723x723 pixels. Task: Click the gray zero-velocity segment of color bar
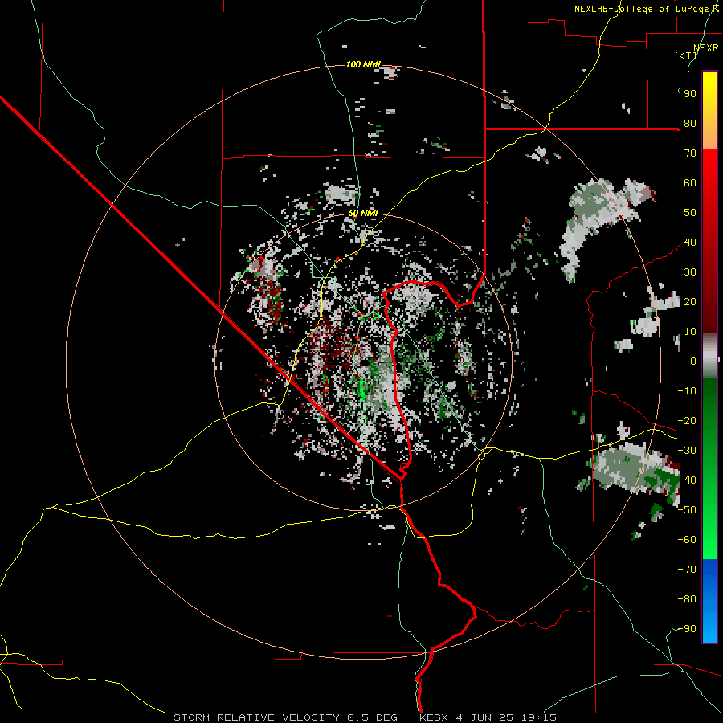click(709, 356)
